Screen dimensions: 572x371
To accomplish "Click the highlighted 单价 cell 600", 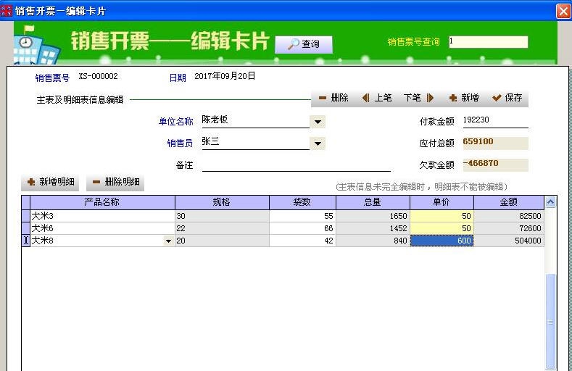I will tap(442, 241).
